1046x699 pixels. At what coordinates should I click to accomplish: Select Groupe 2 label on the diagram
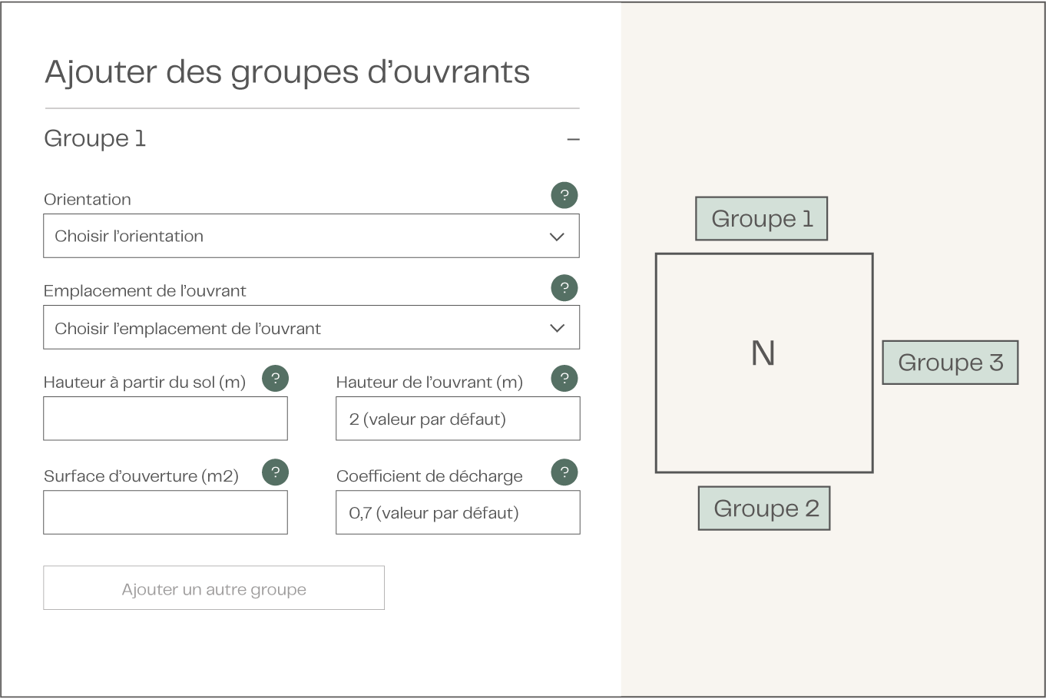coord(764,509)
